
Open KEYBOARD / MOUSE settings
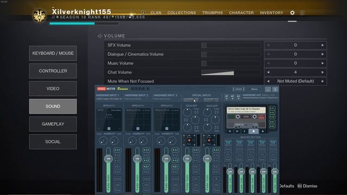[53, 53]
